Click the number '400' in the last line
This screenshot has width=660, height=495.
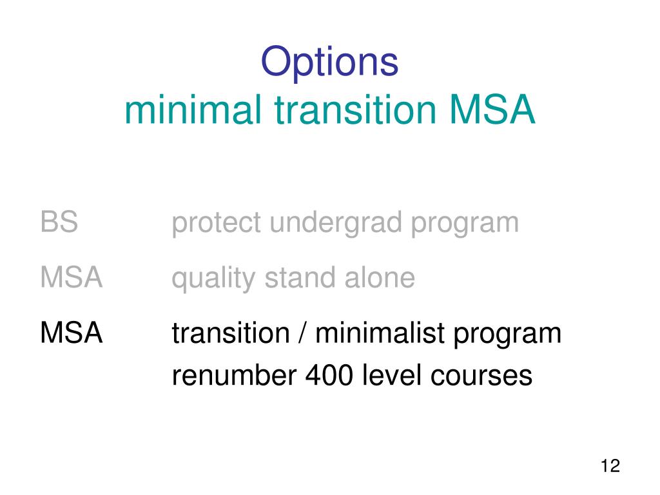tap(329, 374)
